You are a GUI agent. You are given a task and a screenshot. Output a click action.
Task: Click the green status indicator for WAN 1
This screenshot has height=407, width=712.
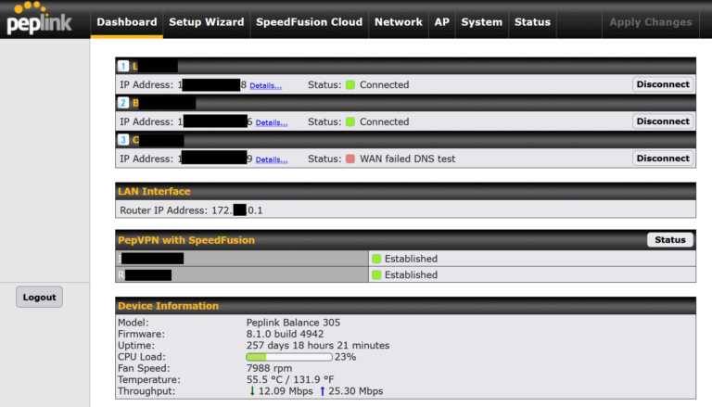click(350, 84)
